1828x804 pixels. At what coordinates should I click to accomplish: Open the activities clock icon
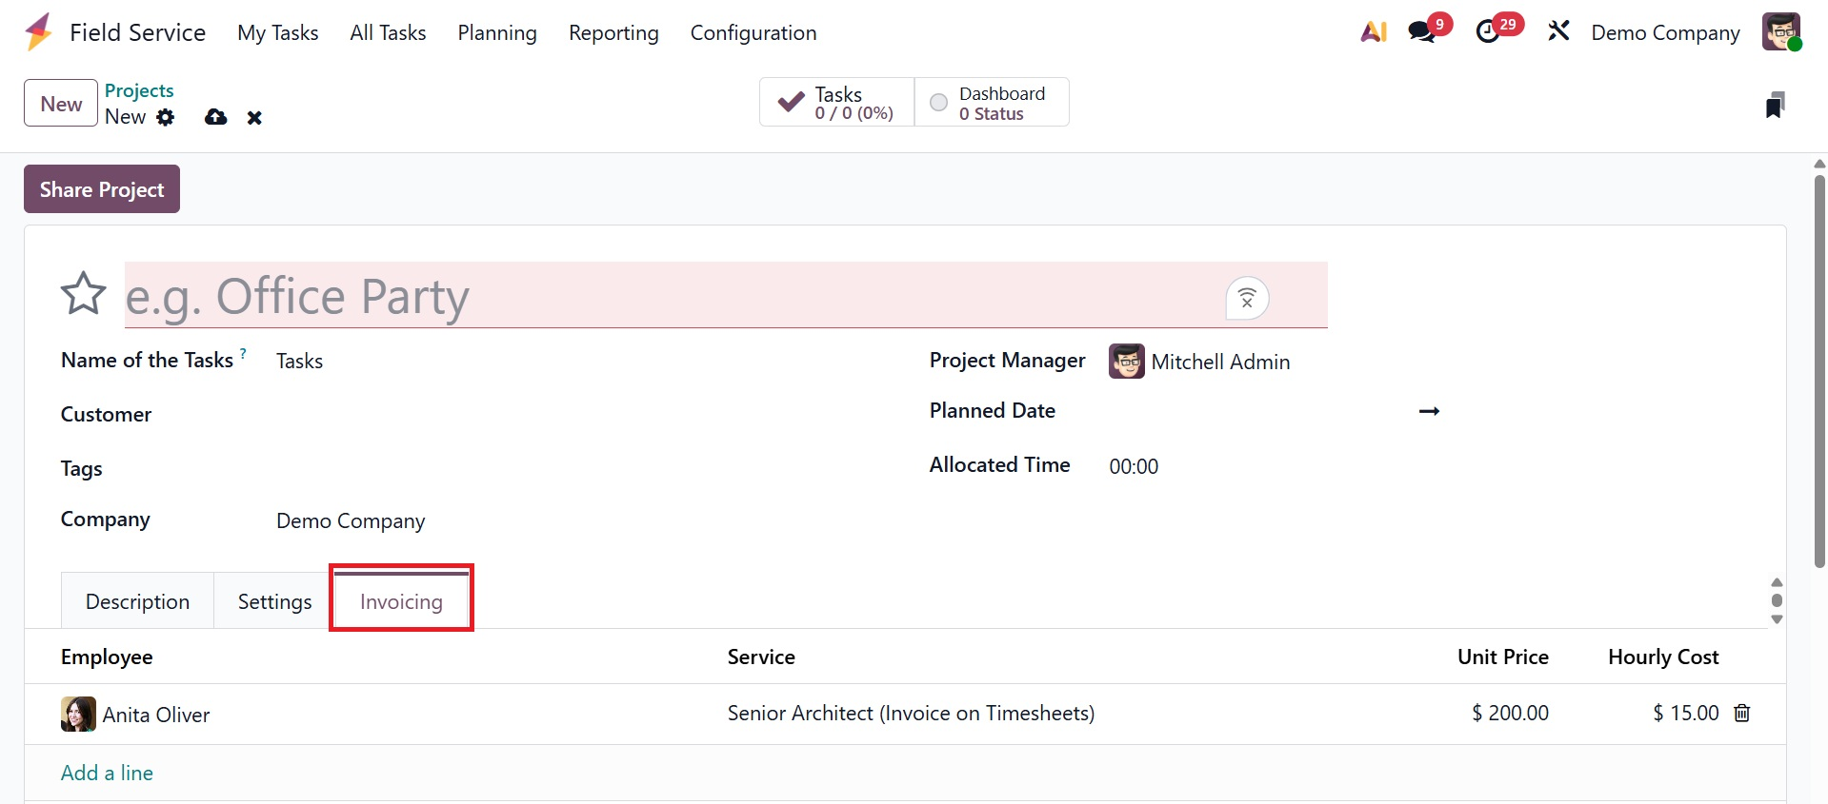1488,32
